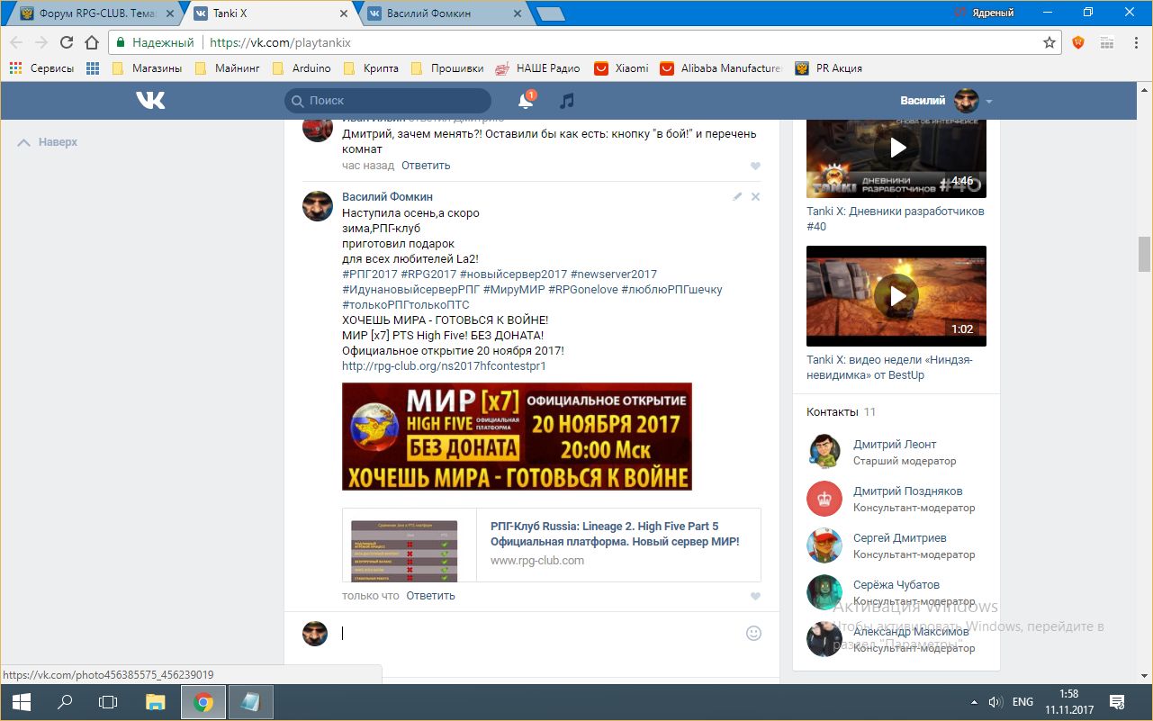Go to the browser Home page icon
The width and height of the screenshot is (1153, 721).
pyautogui.click(x=91, y=42)
